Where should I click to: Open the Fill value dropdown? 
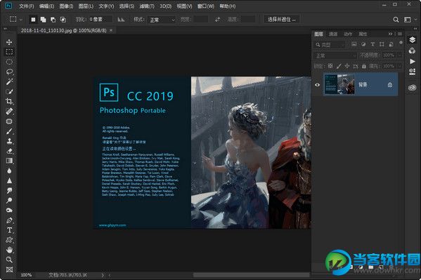point(399,66)
